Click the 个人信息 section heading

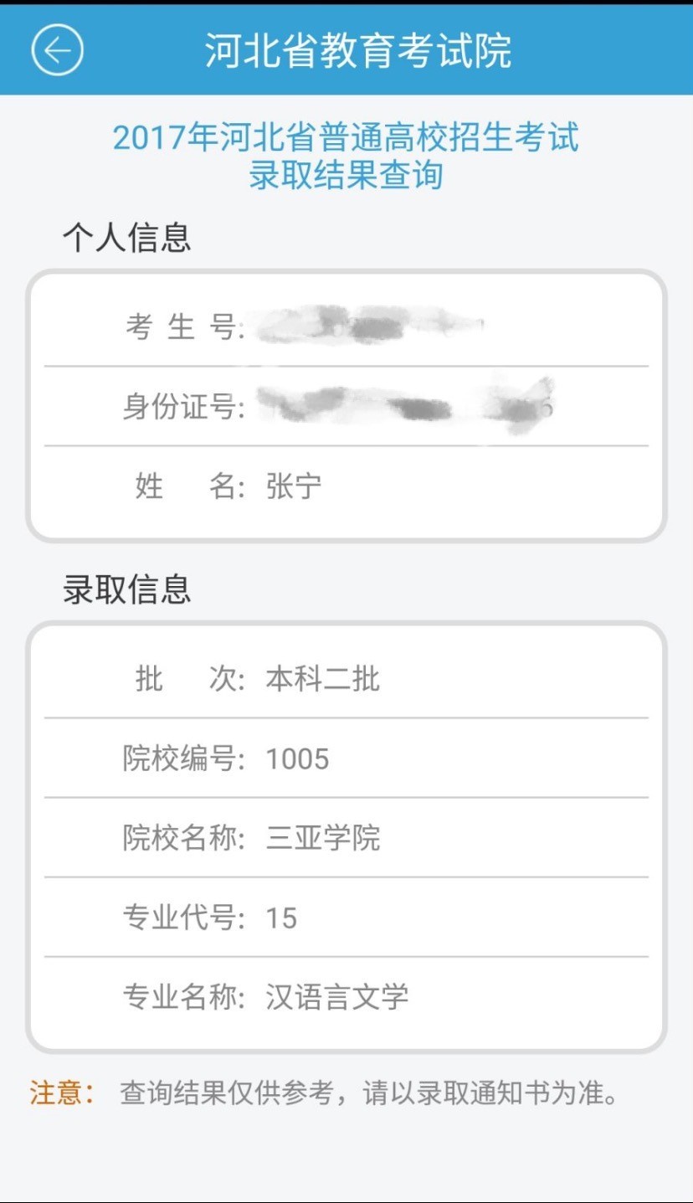tap(126, 237)
